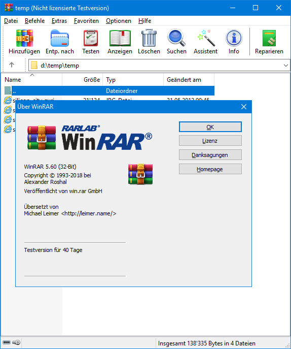291x349 pixels.
Task: Sort by the Größe column header
Action: point(83,80)
